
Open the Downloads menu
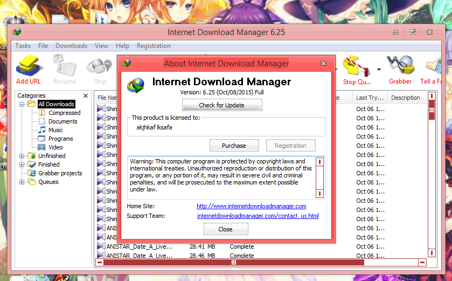pyautogui.click(x=71, y=46)
